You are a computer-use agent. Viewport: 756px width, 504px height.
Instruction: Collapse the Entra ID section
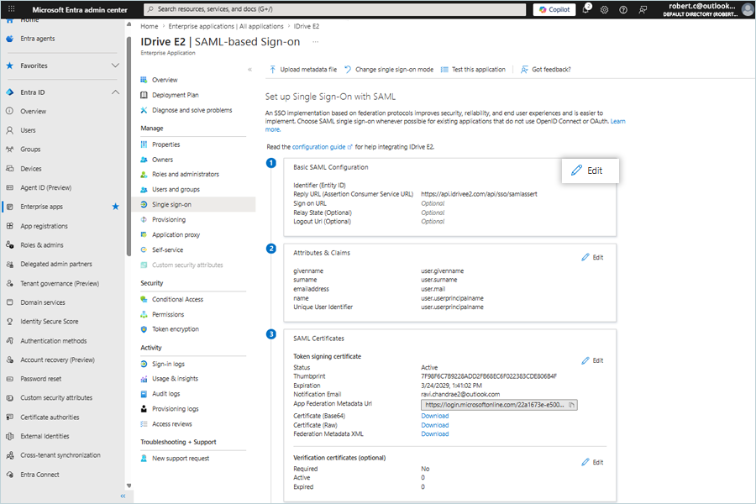(x=115, y=92)
